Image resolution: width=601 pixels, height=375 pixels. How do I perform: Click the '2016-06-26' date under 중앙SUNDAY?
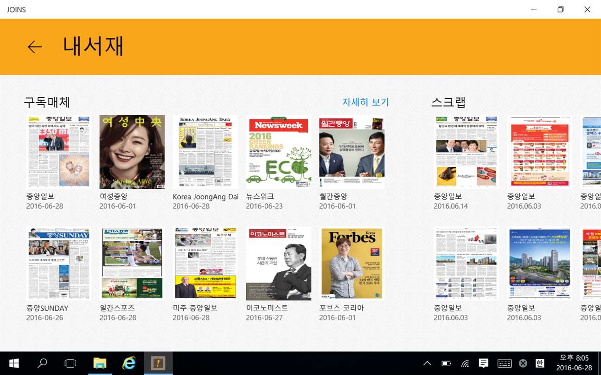tap(45, 318)
